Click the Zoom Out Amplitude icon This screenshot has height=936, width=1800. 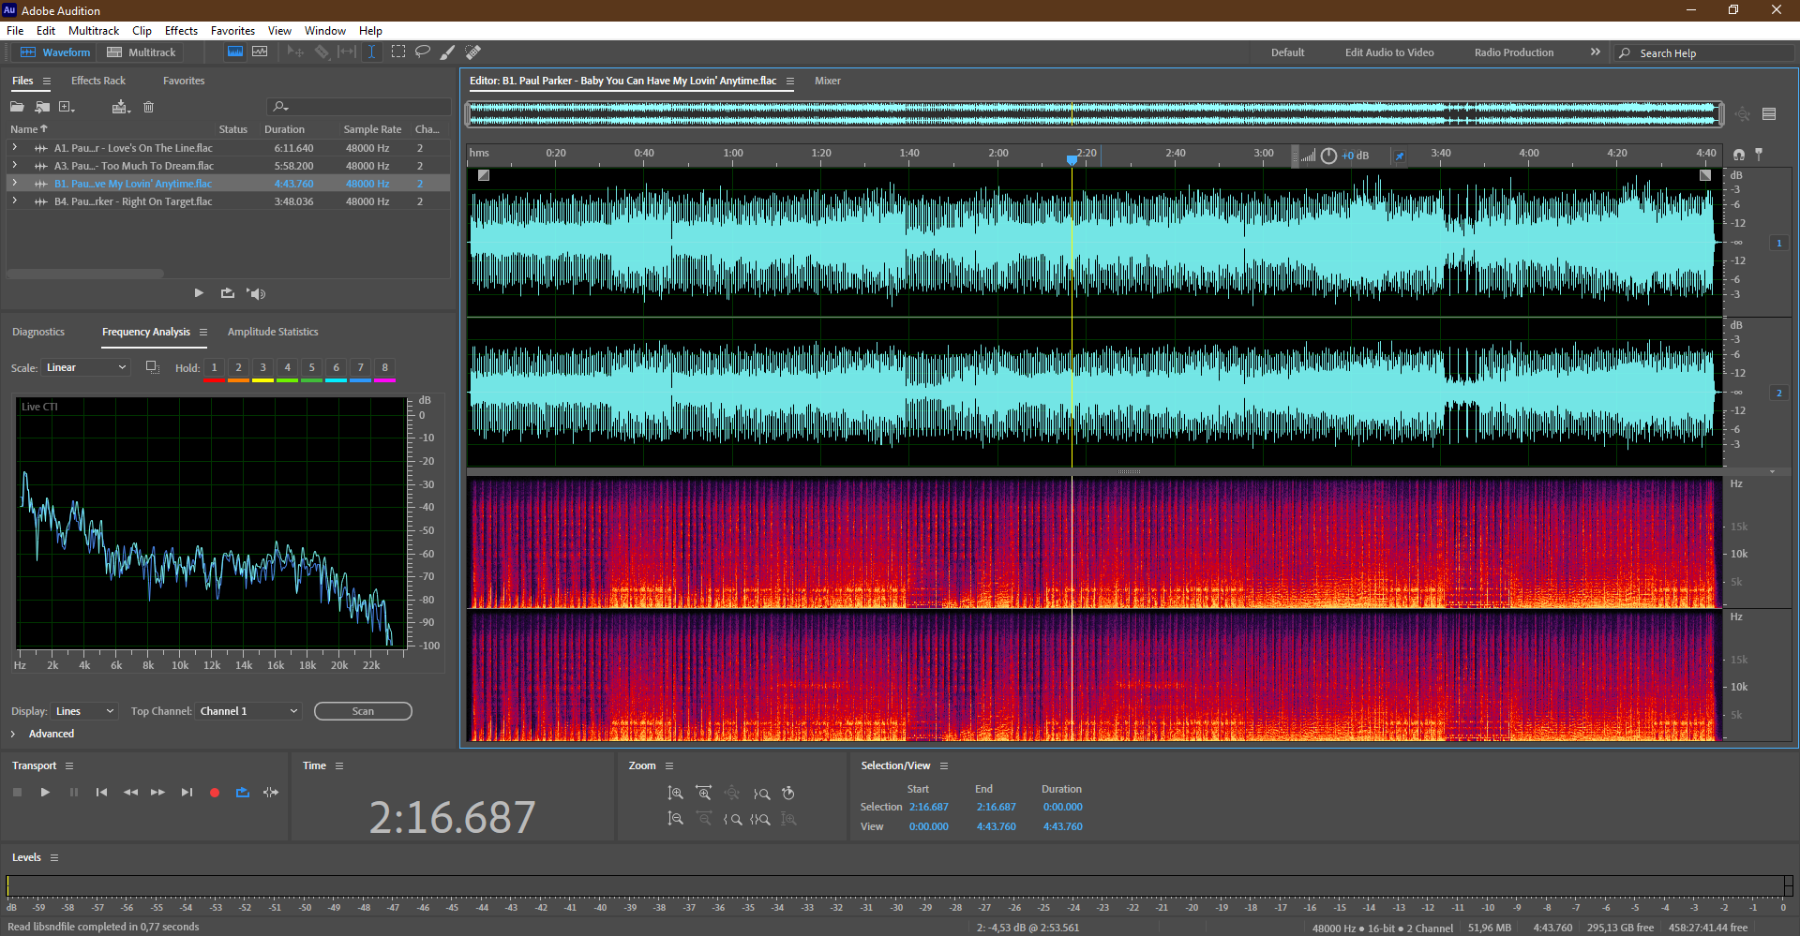pos(675,819)
